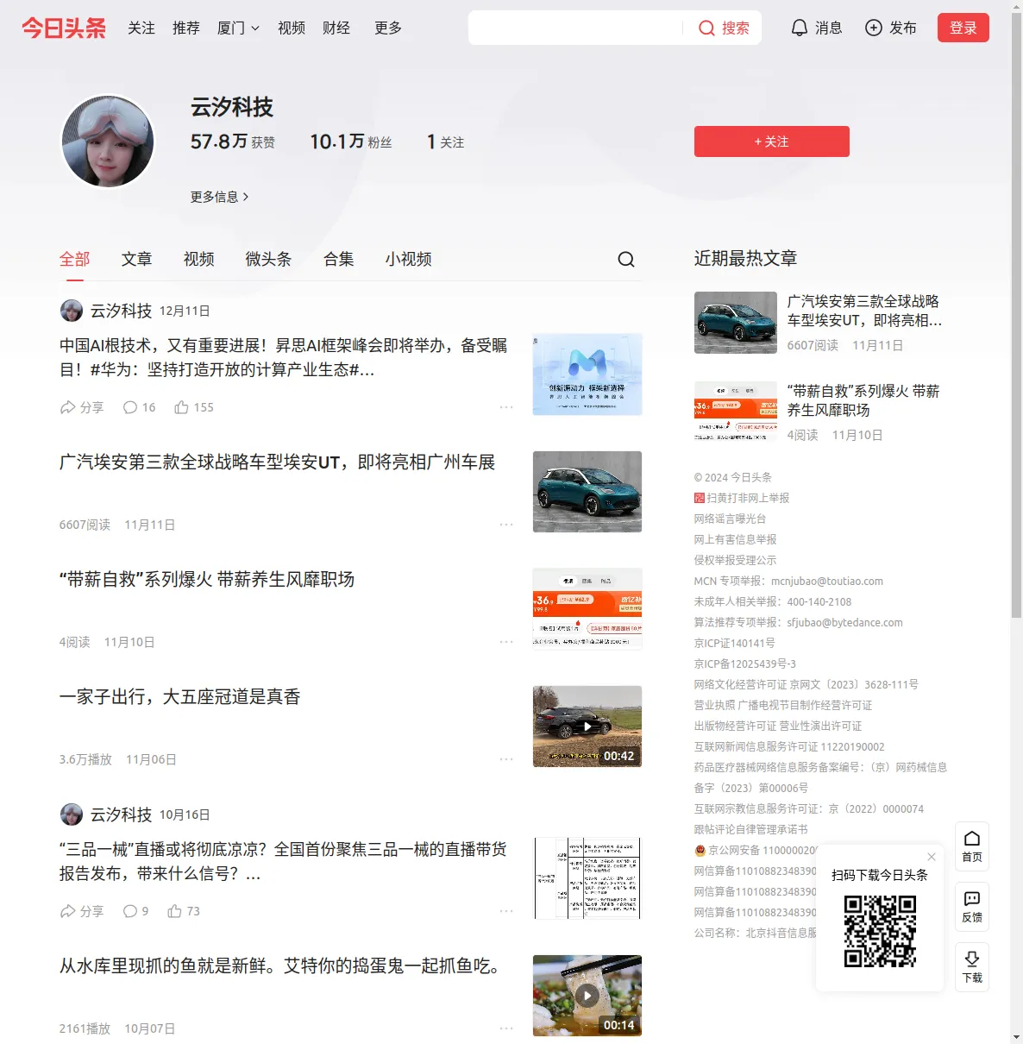Viewport: 1023px width, 1044px height.
Task: Open more options for 埃安UT article
Action: pos(506,525)
